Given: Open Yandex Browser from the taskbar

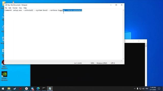Looking at the screenshot, I should [x=26, y=89].
